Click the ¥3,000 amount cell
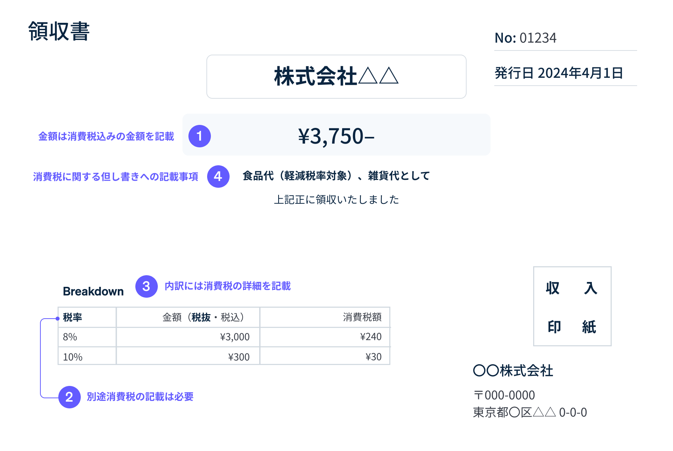673x451 pixels. (188, 337)
